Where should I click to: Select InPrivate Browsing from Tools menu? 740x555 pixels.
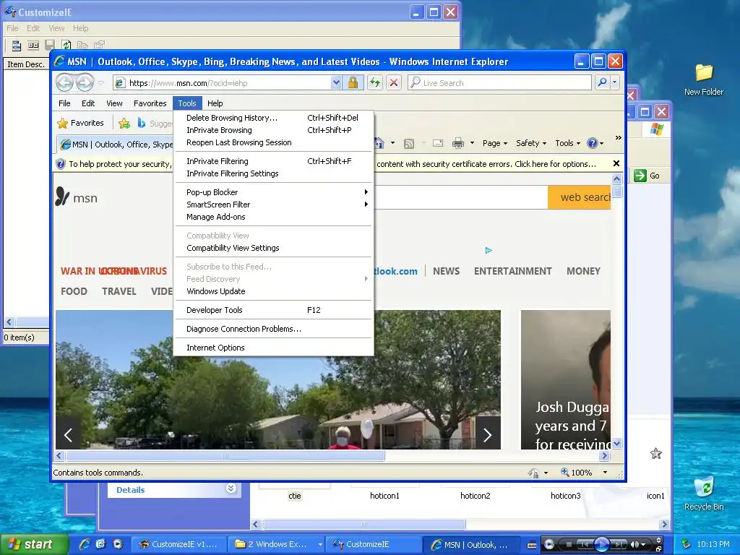(274, 130)
